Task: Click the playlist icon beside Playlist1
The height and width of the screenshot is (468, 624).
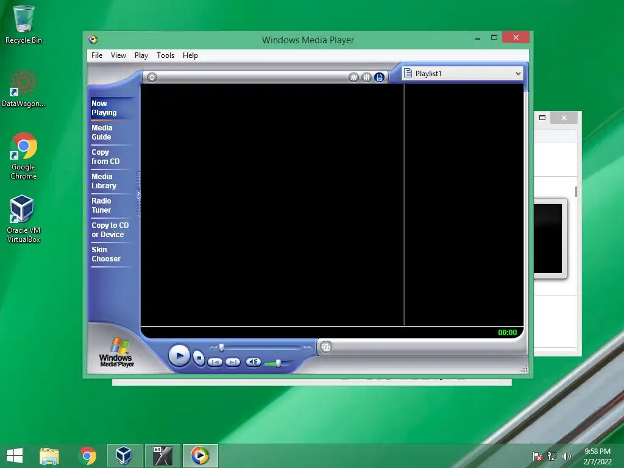Action: 408,73
